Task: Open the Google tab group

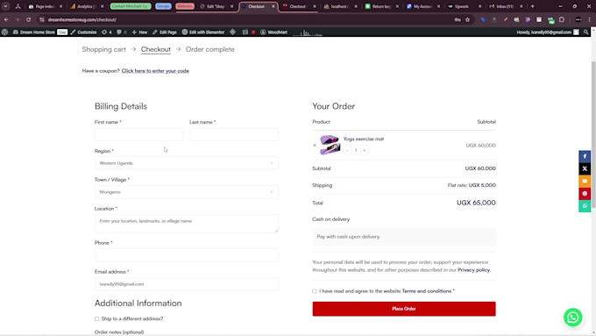Action: coord(163,6)
